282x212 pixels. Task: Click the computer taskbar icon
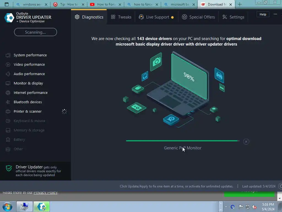click(25, 206)
